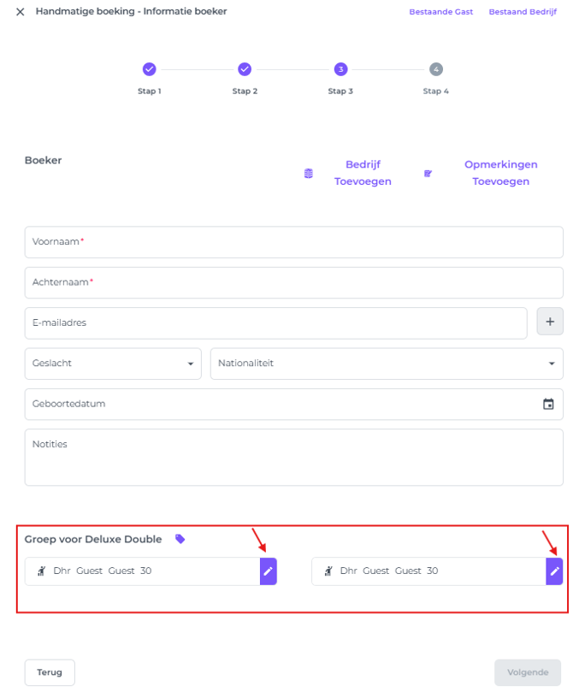Screen dimensions: 573x698
Task: Open the Bestaande Gast link
Action: point(440,12)
